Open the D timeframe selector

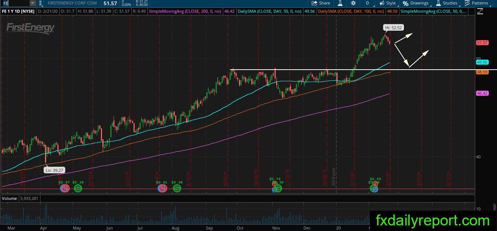367,3
